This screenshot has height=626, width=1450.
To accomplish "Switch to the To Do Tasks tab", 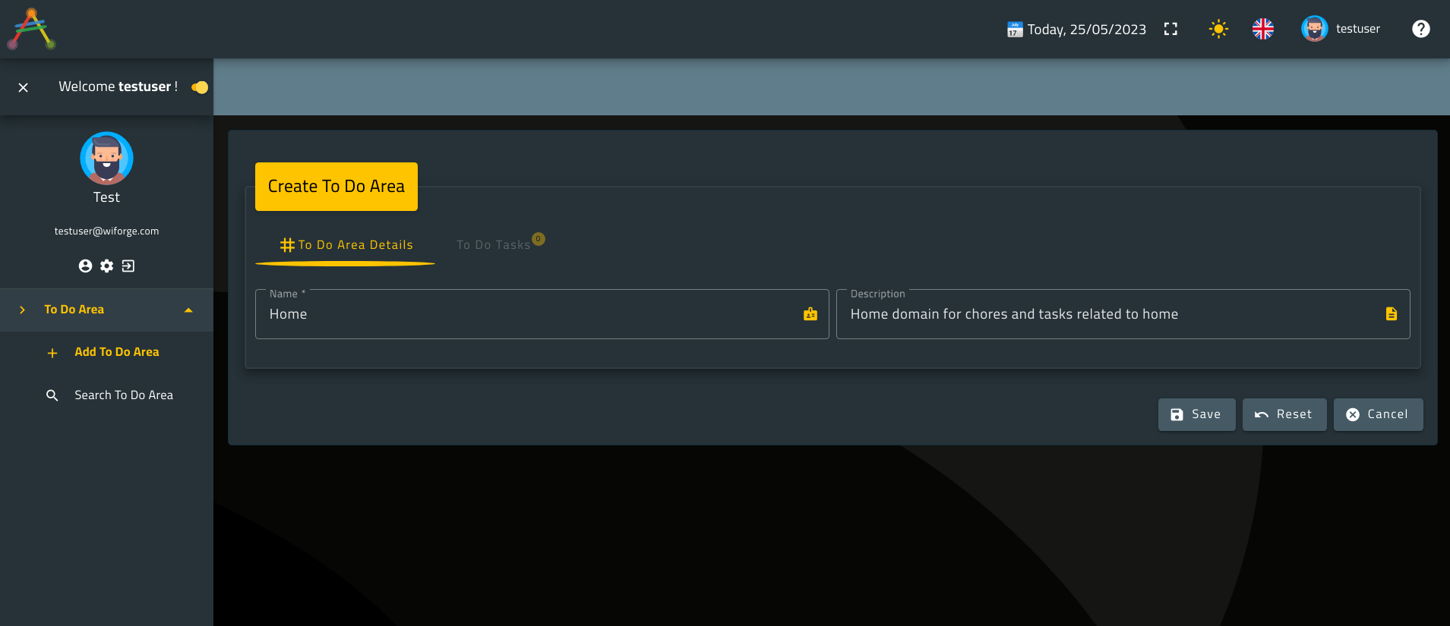I will (x=498, y=245).
